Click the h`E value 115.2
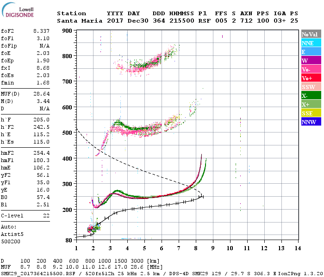 coord(41,135)
